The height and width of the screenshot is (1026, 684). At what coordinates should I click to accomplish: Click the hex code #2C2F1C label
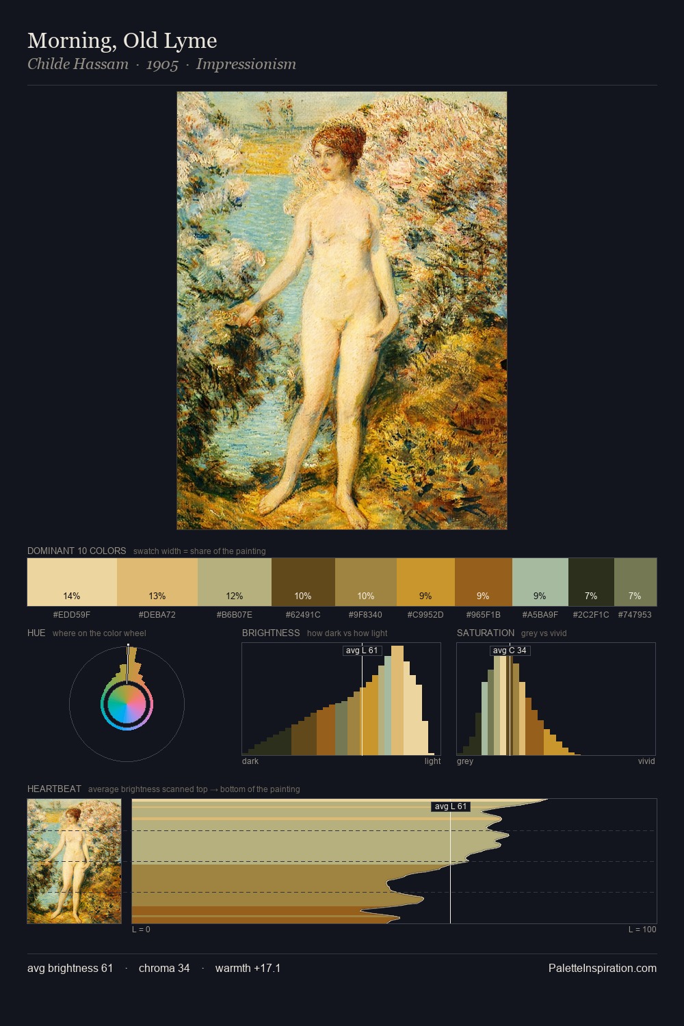coord(591,615)
